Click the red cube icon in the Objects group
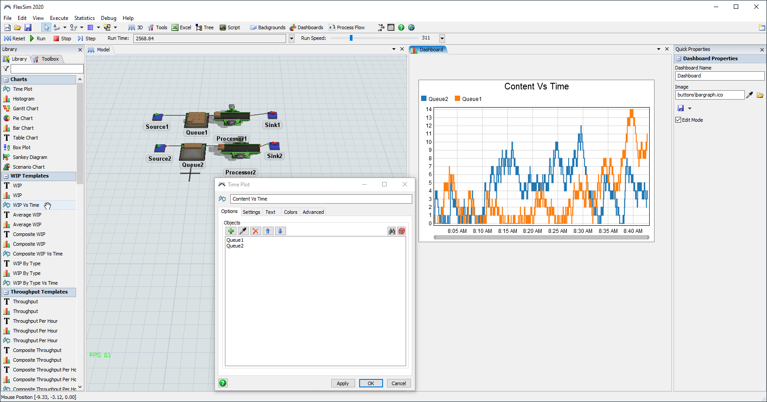Screen dimensions: 767x402 point(402,231)
